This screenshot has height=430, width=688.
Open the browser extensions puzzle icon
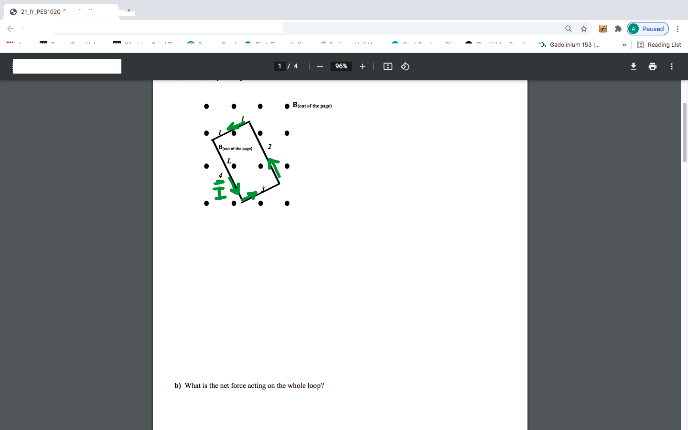tap(618, 29)
